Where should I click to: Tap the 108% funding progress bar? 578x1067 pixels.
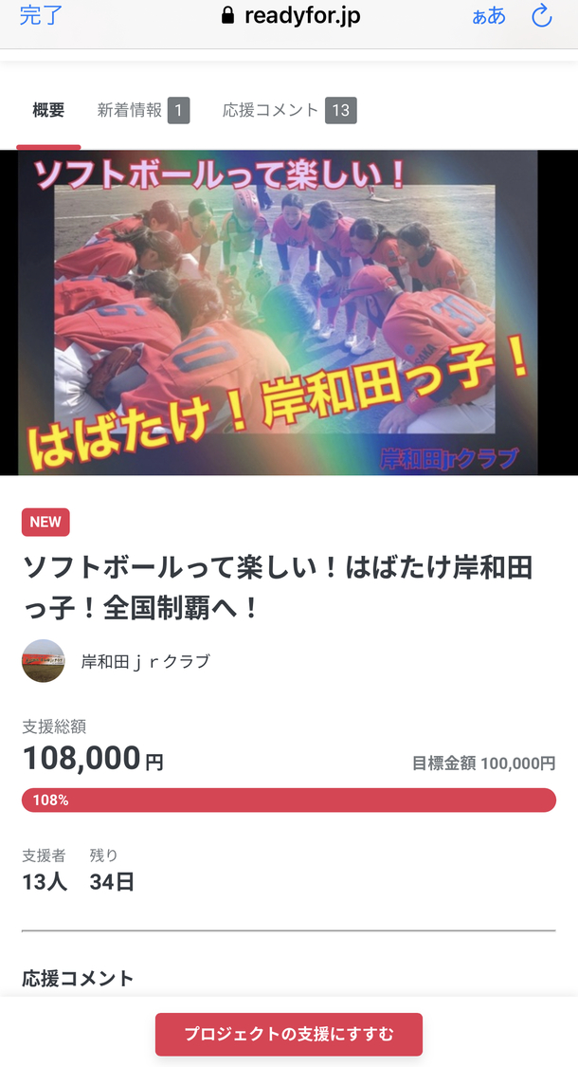point(289,800)
